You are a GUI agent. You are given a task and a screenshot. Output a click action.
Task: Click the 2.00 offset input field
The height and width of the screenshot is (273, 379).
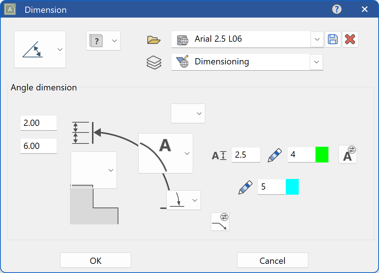38,123
